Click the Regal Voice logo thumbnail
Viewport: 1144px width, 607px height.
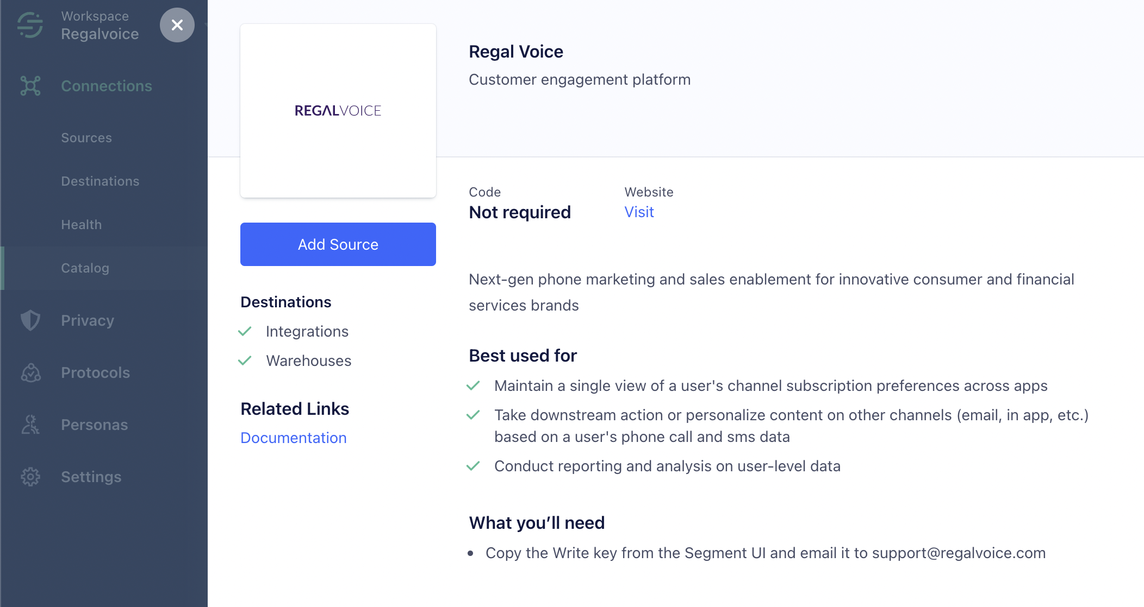point(338,111)
